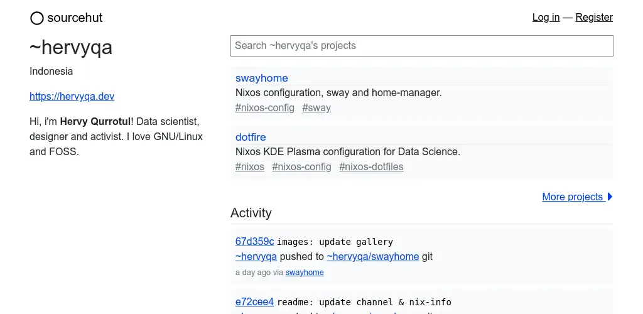This screenshot has height=314, width=643.
Task: Visit the https://hervyqa.dev website link
Action: tap(72, 96)
